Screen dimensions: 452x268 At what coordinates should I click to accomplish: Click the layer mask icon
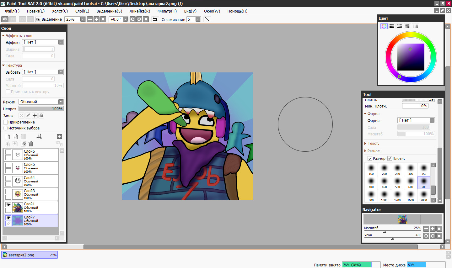(59, 137)
